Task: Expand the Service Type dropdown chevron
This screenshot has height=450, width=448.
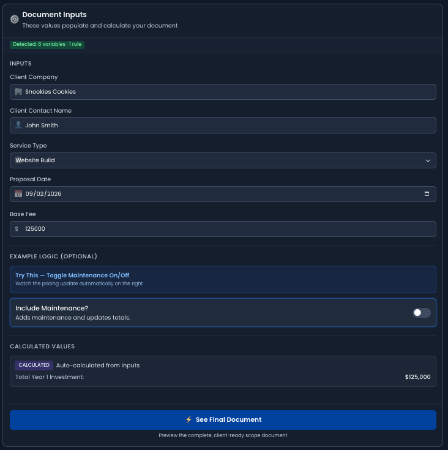Action: point(428,160)
